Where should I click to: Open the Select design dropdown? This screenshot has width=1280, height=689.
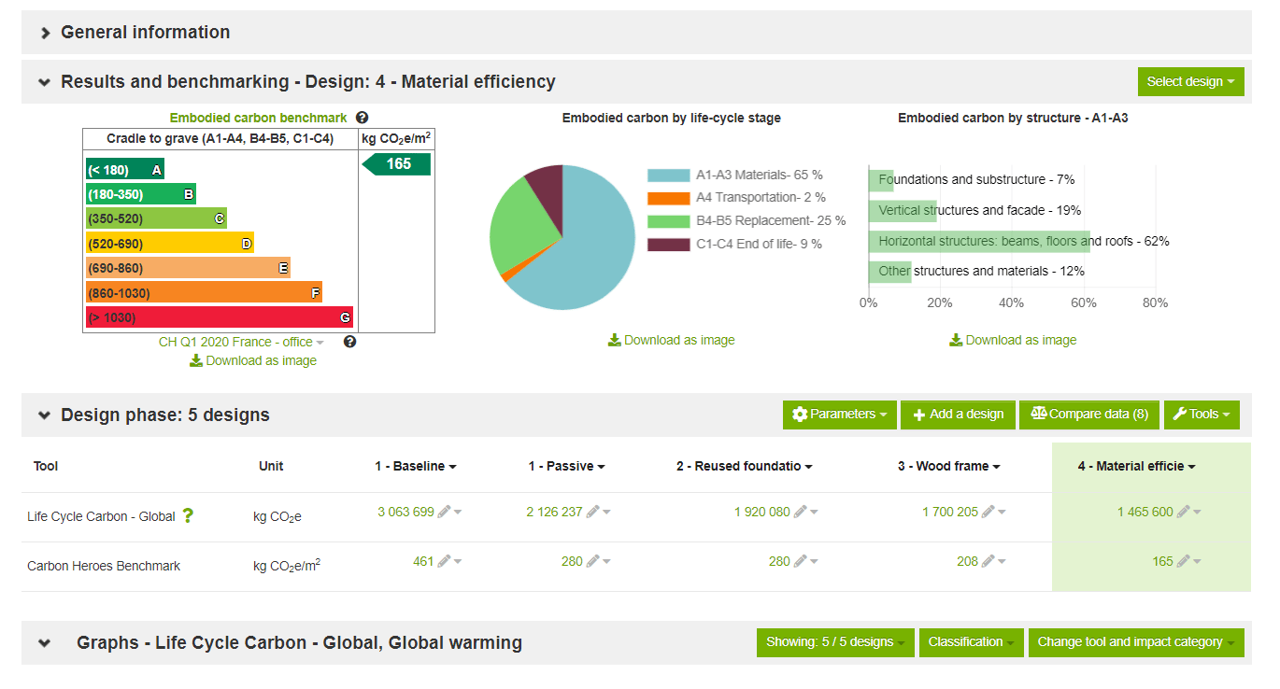[x=1190, y=81]
